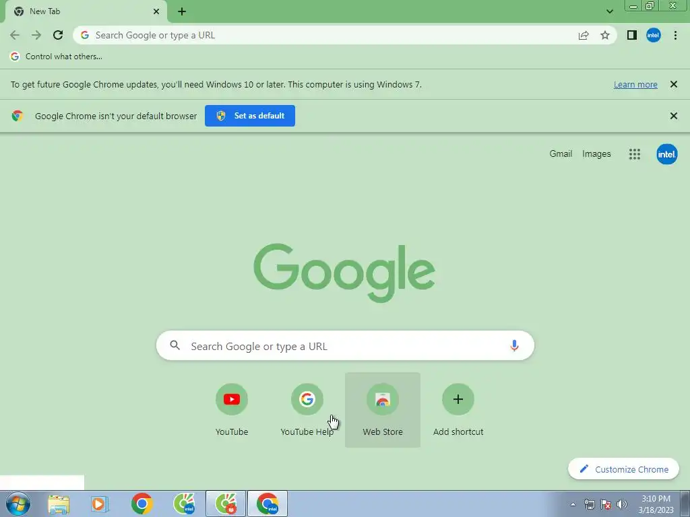Image resolution: width=690 pixels, height=517 pixels.
Task: Click the browser forward arrow
Action: (36, 35)
